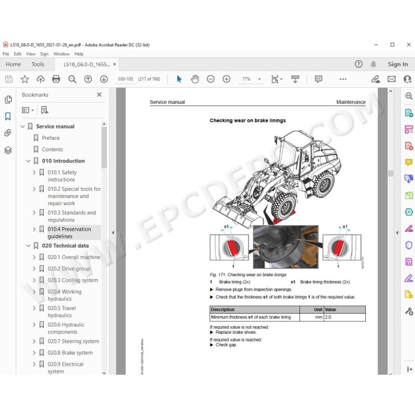Open the Sign menu
The width and height of the screenshot is (415, 415).
44,54
